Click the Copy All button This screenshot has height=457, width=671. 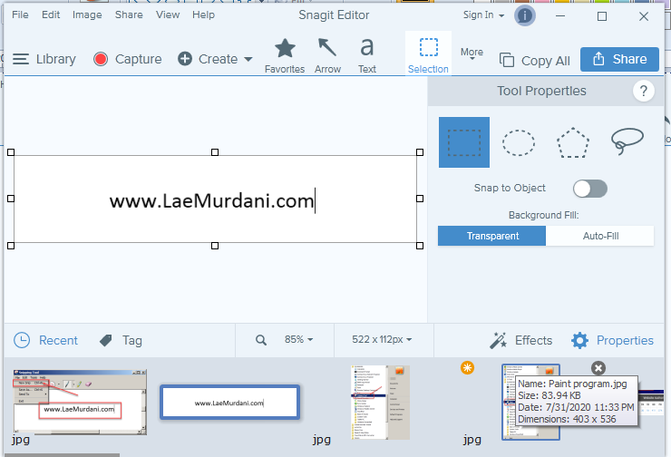535,61
